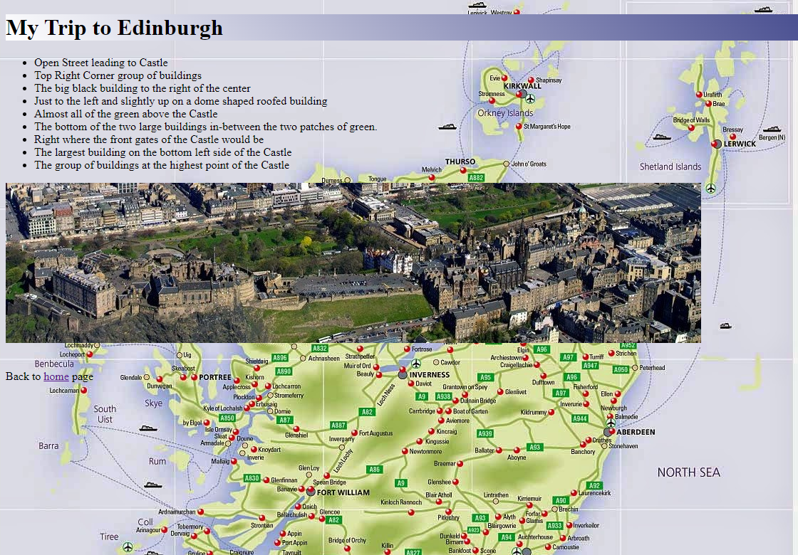Select list item largest building on bottom left side

(x=163, y=152)
